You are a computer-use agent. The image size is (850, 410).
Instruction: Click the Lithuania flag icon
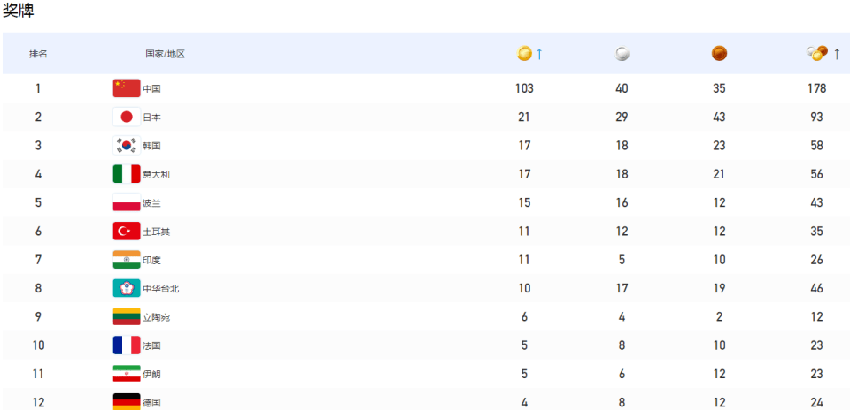tap(127, 317)
